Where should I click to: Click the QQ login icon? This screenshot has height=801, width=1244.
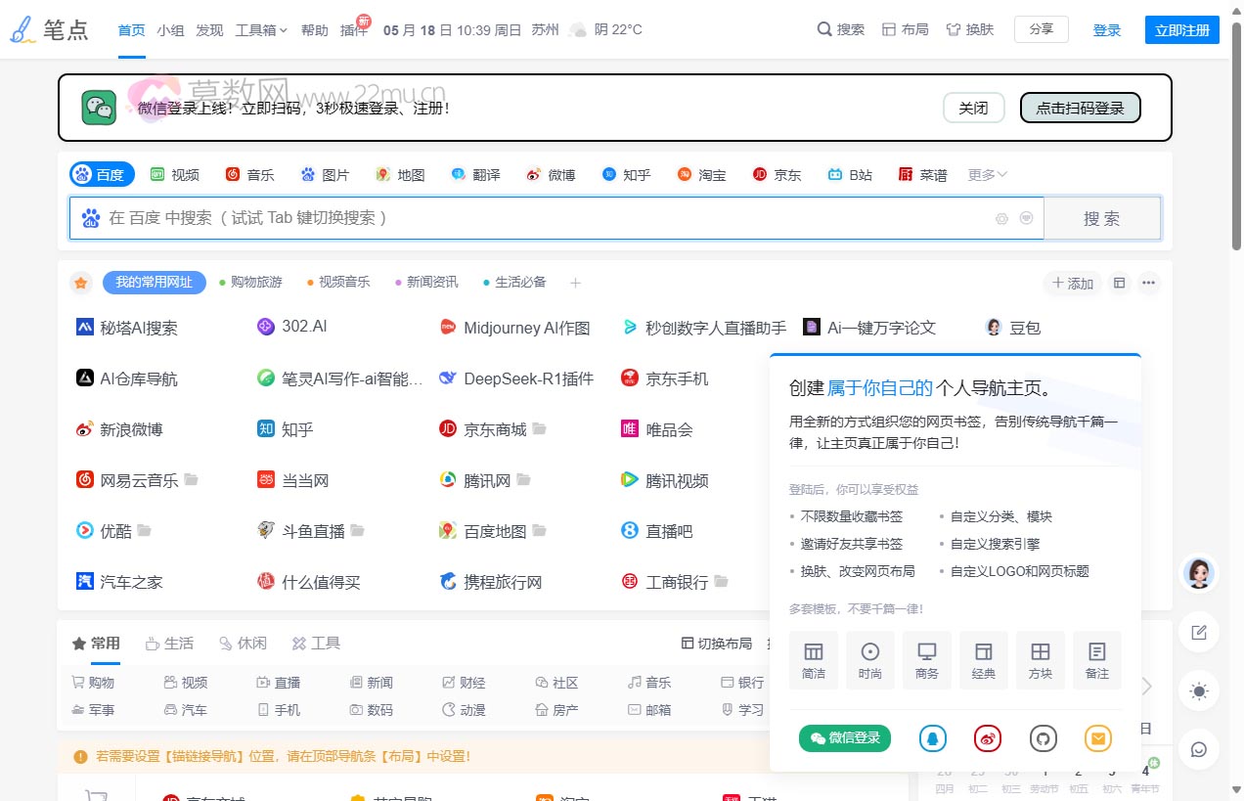click(x=932, y=738)
